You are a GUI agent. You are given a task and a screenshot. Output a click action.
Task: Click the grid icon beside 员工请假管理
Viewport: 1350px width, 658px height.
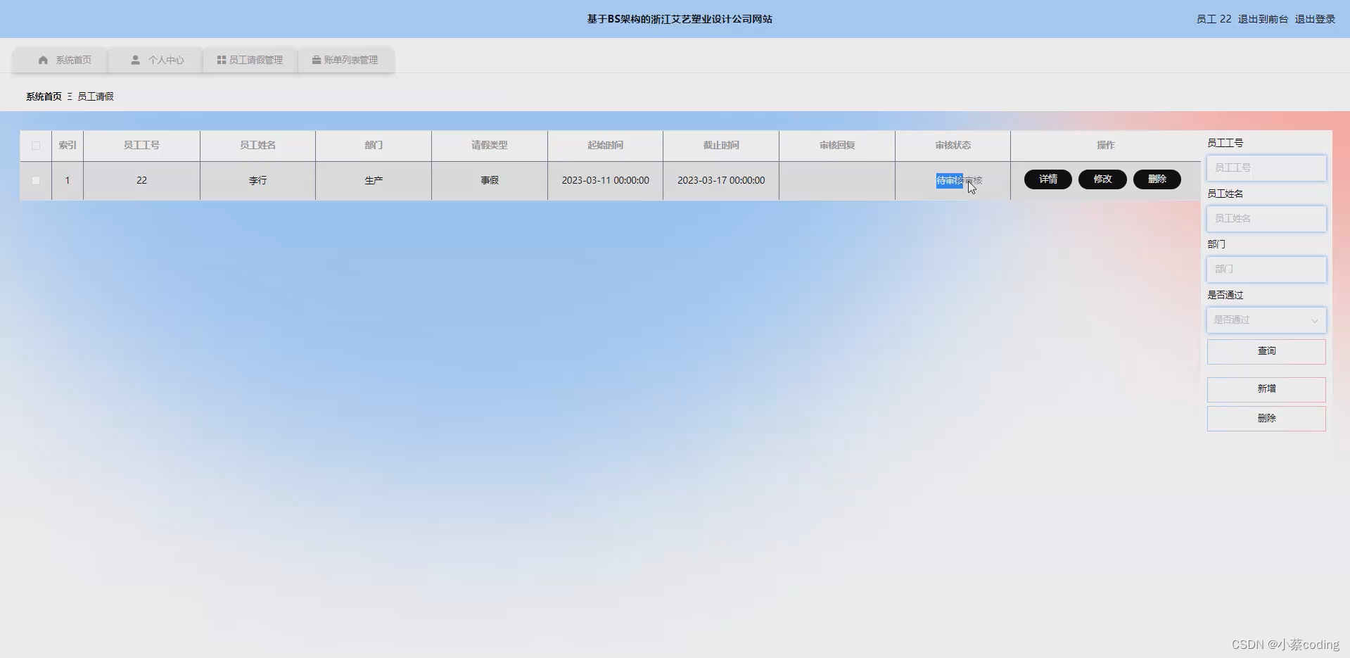[221, 60]
